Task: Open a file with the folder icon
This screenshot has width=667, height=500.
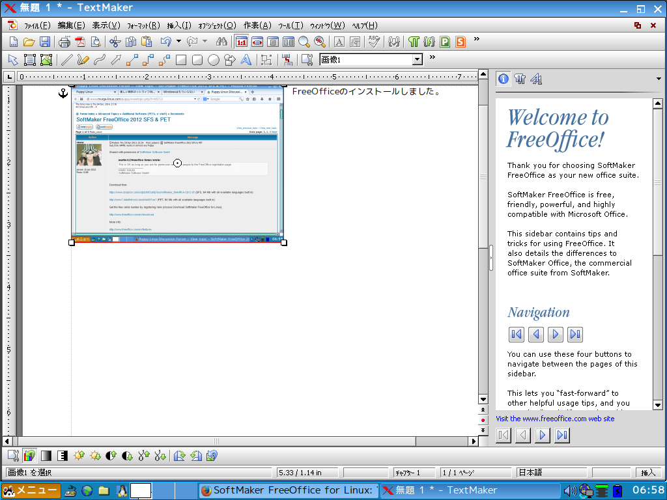Action: 29,42
